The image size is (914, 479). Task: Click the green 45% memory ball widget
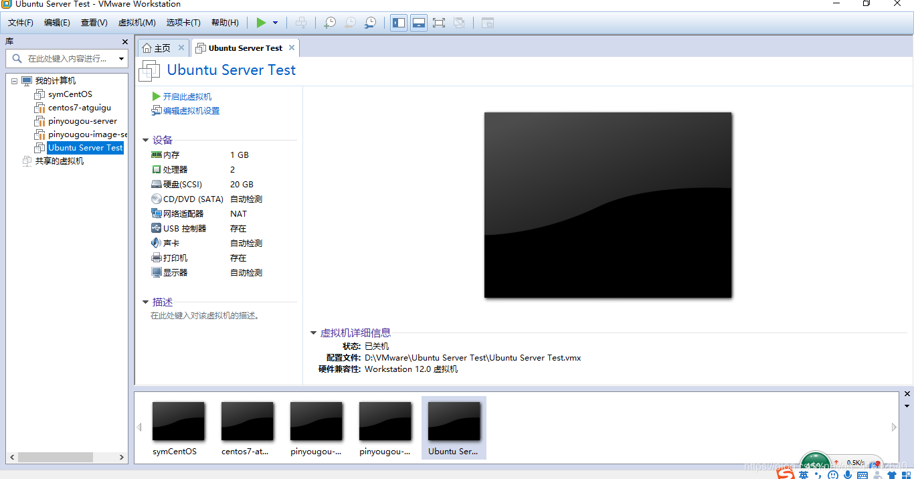pos(816,464)
